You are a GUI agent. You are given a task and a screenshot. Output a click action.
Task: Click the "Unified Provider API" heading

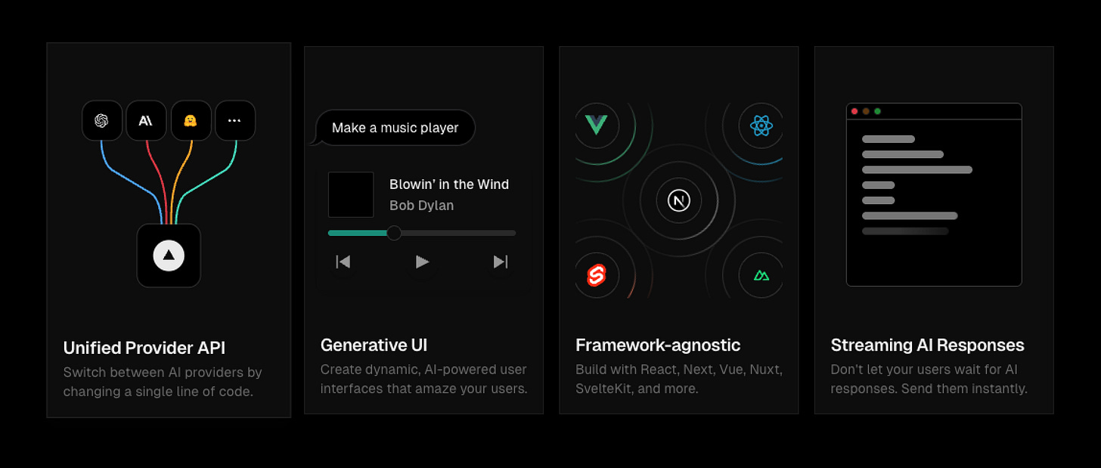point(144,348)
